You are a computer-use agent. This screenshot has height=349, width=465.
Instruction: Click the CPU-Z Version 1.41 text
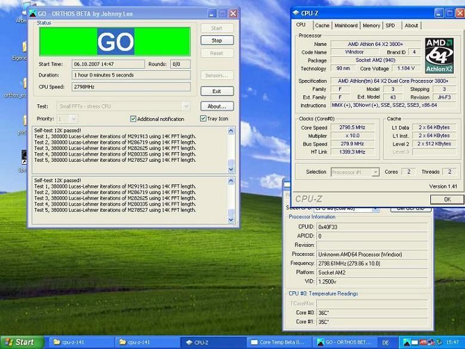(x=443, y=186)
